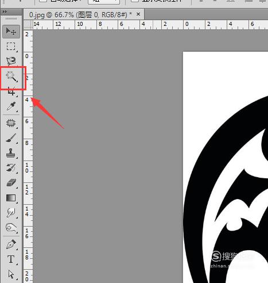Screen dimensions: 268x283
Task: Select the Eraser tool
Action: [x=11, y=183]
